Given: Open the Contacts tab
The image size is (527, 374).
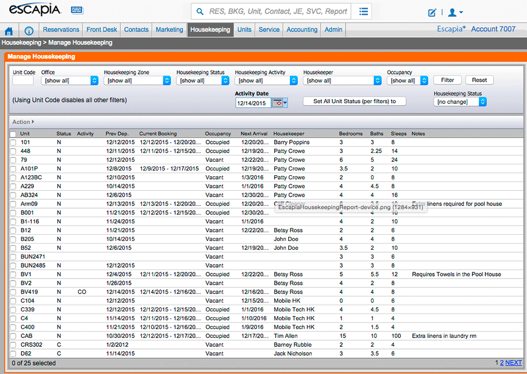Looking at the screenshot, I should [136, 30].
